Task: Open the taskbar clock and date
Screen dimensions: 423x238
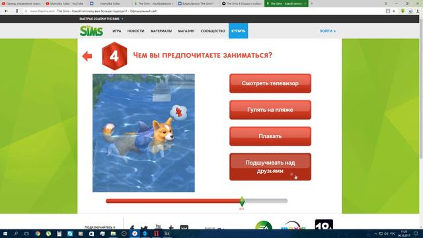Action: 404,233
